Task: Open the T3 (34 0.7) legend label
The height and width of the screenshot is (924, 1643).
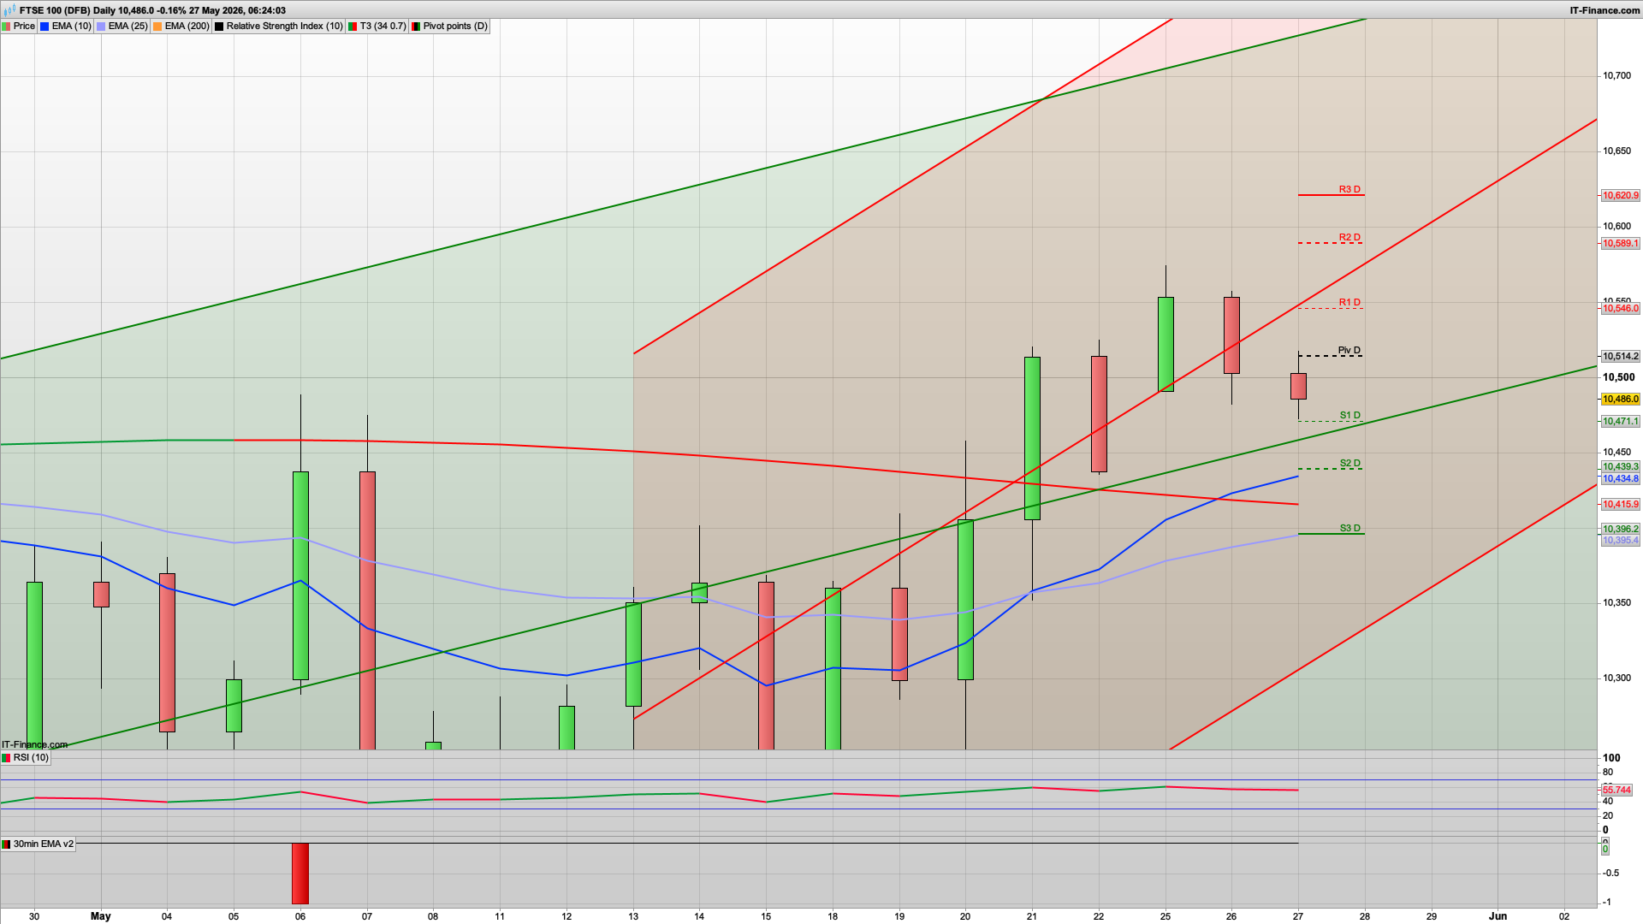Action: (x=383, y=27)
